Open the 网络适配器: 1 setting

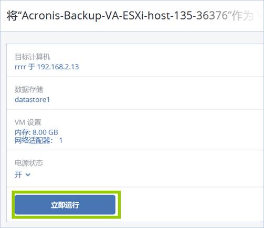[x=38, y=140]
